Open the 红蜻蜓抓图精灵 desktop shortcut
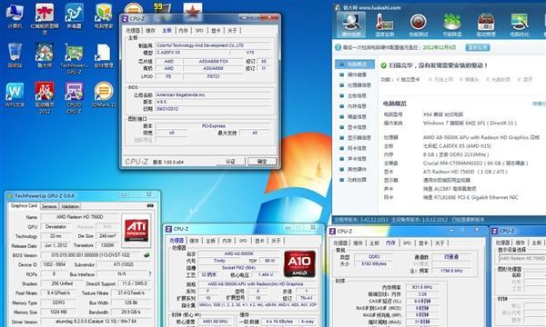The width and height of the screenshot is (546, 327). (45, 18)
